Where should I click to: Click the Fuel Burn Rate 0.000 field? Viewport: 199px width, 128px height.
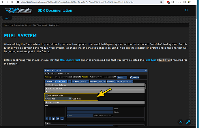coord(80,115)
